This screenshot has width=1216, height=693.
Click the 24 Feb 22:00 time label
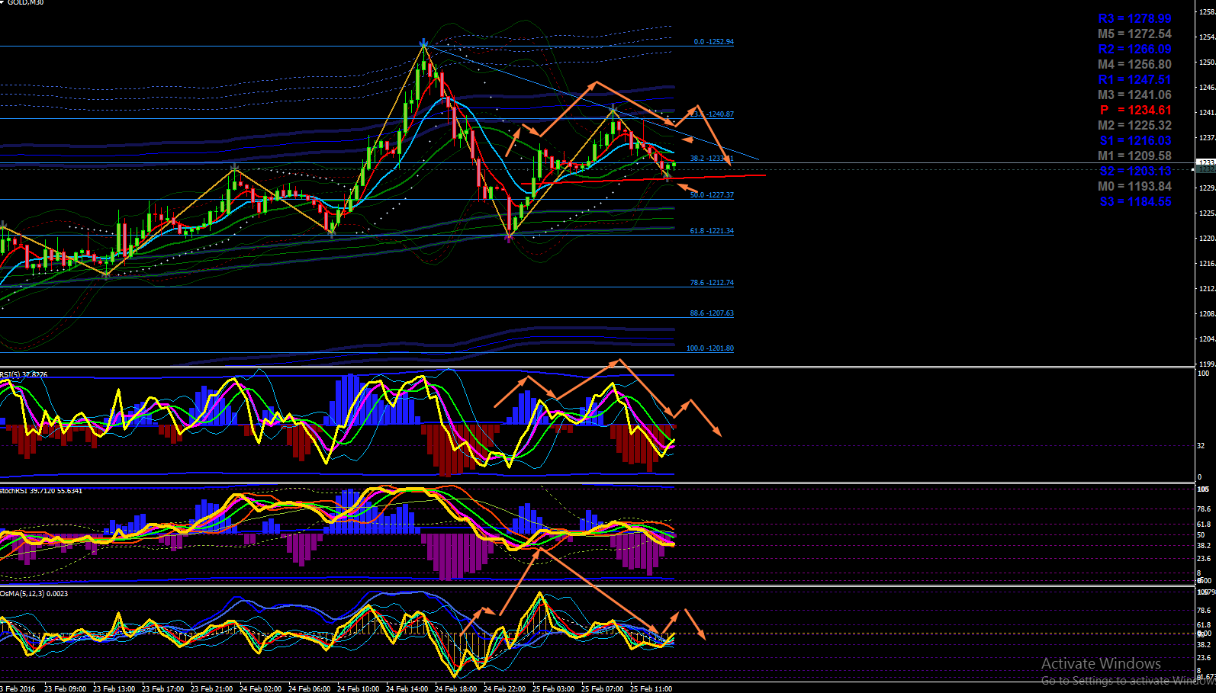(505, 688)
